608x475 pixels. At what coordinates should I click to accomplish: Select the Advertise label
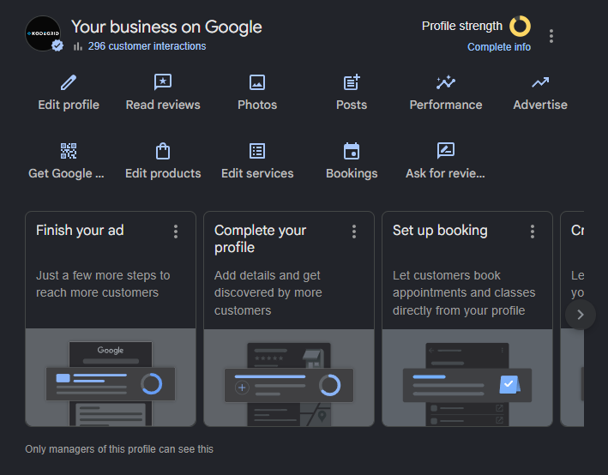pos(540,105)
